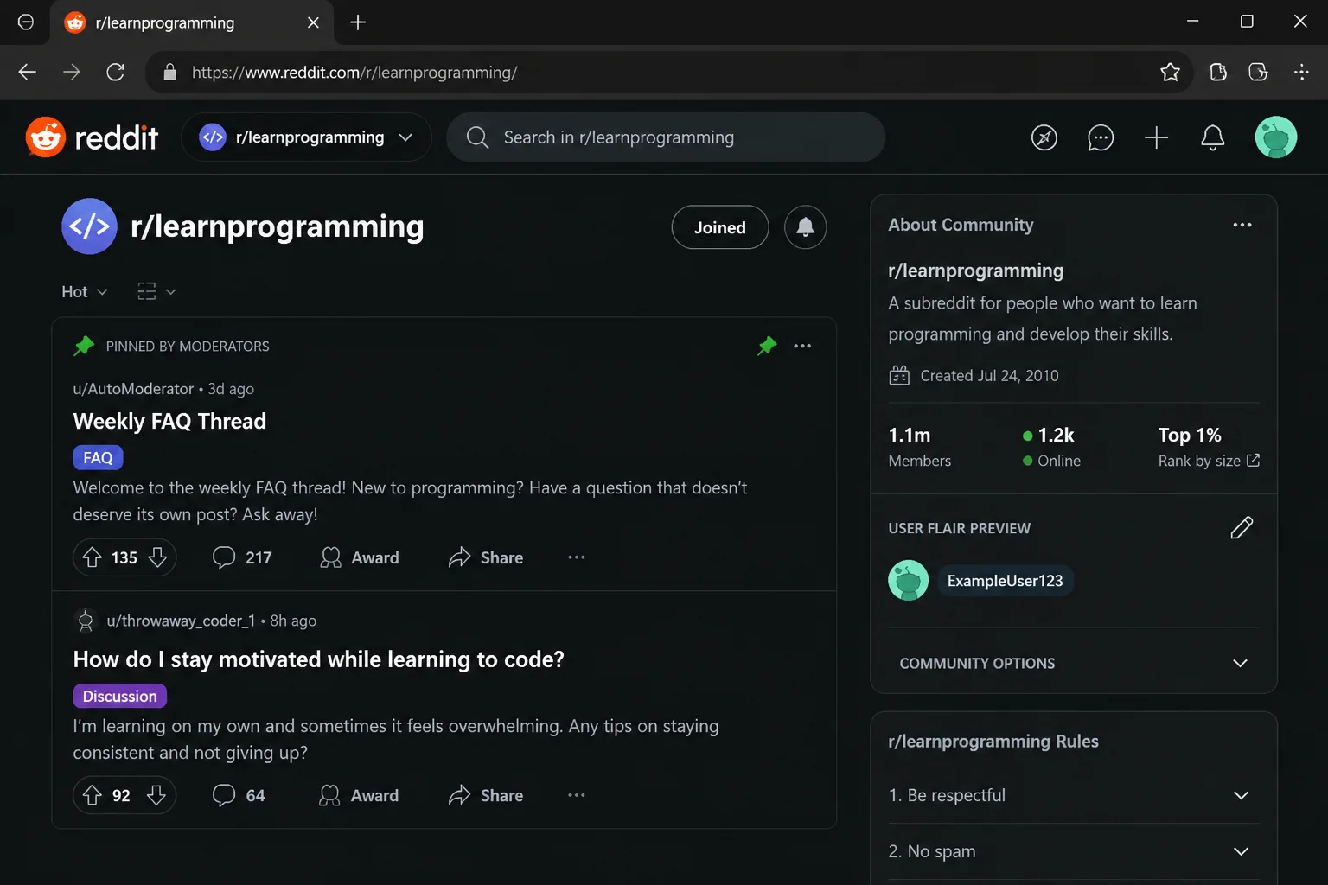Open u/throwaway_coder_1 profile link
Screen dimensions: 1328x885
pyautogui.click(x=181, y=621)
